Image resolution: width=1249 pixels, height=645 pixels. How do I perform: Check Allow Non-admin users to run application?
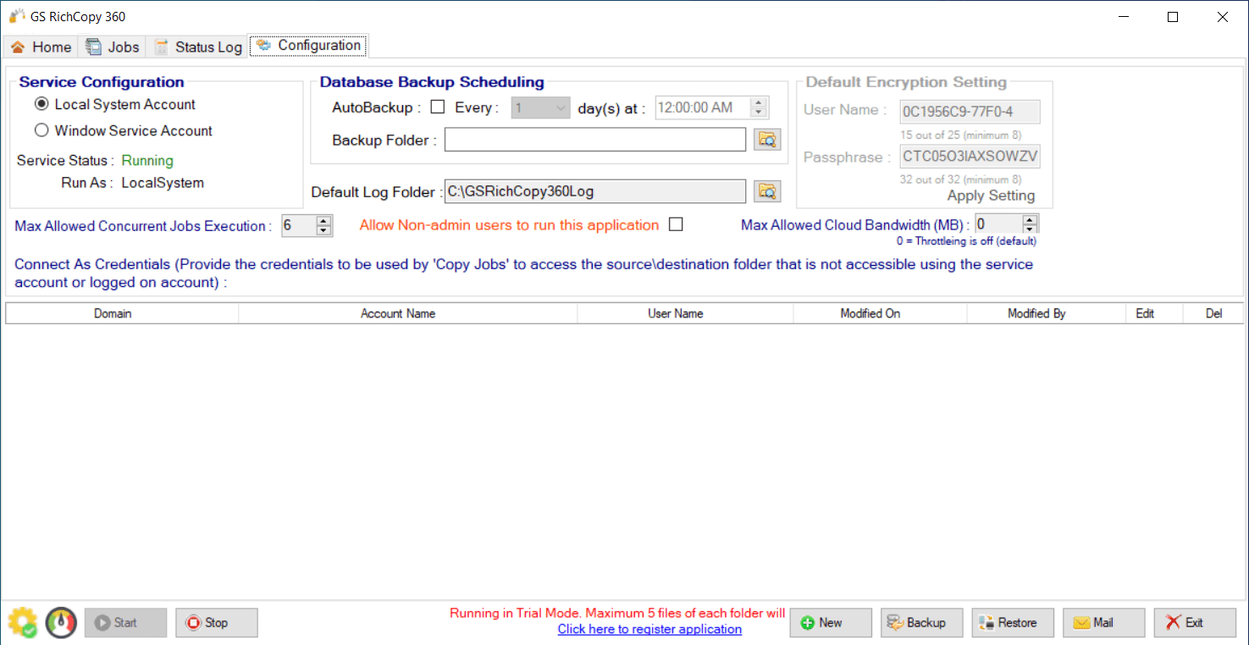(x=676, y=224)
